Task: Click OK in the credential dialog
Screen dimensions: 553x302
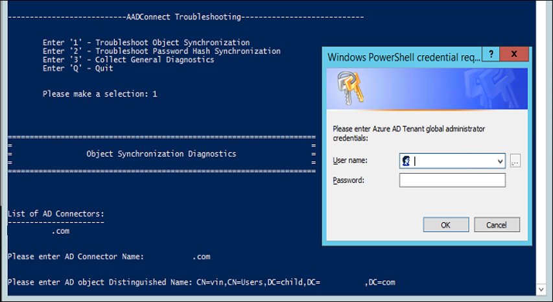Action: [446, 224]
